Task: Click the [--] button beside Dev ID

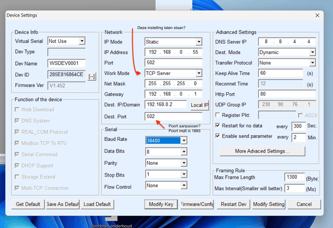Action: coord(92,76)
